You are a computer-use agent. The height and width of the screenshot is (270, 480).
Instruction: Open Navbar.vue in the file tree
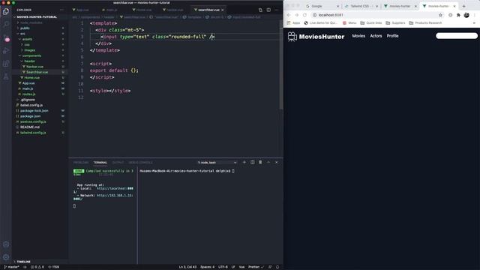pyautogui.click(x=34, y=67)
